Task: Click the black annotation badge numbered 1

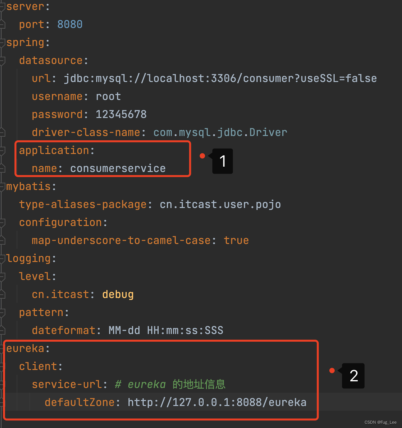Action: coord(222,161)
